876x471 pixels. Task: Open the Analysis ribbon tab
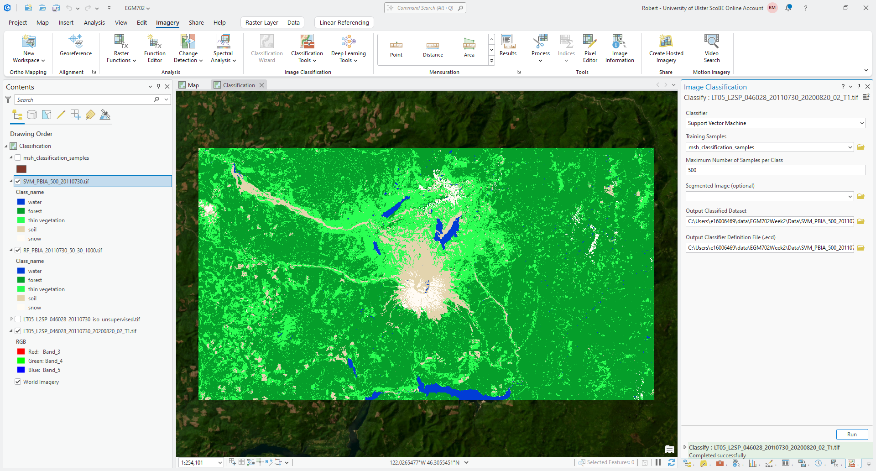[94, 23]
